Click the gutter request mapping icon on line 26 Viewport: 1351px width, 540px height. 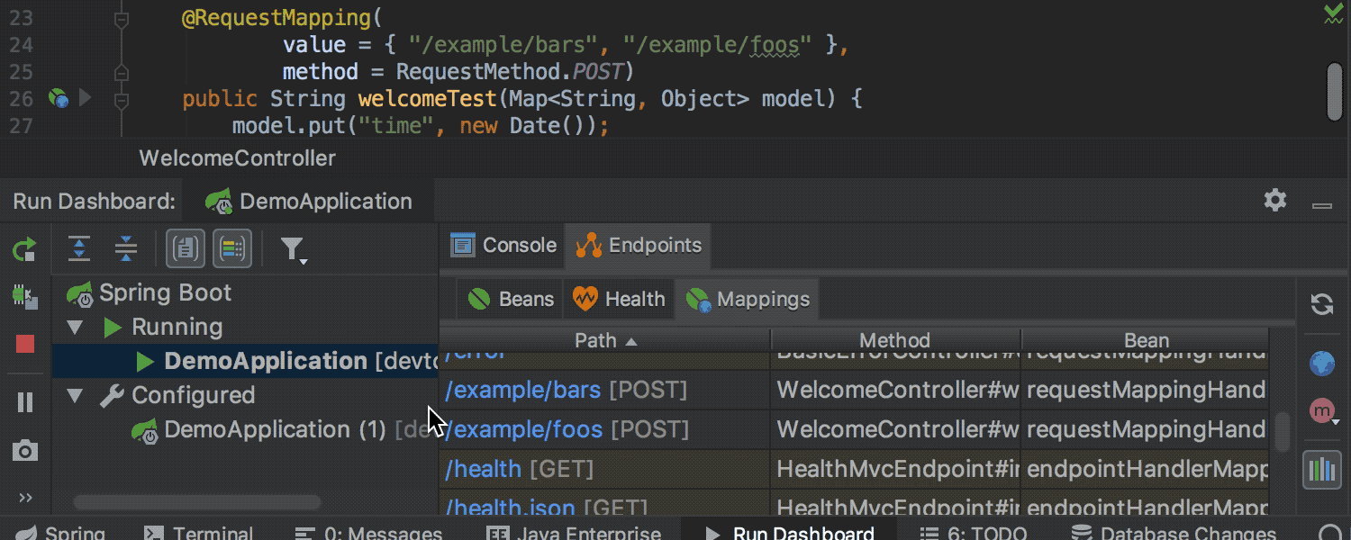[58, 98]
